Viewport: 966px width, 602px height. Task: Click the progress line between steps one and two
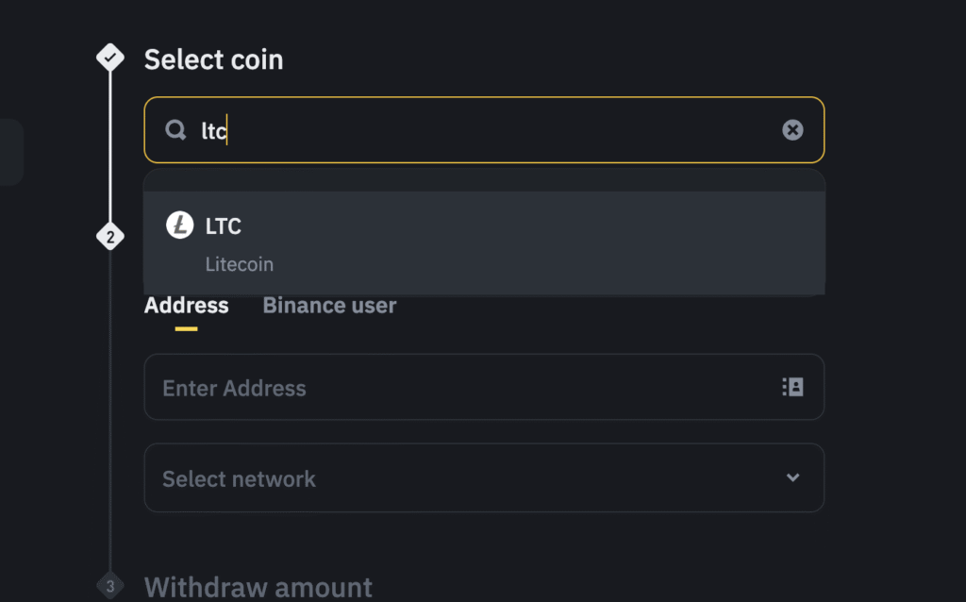110,147
